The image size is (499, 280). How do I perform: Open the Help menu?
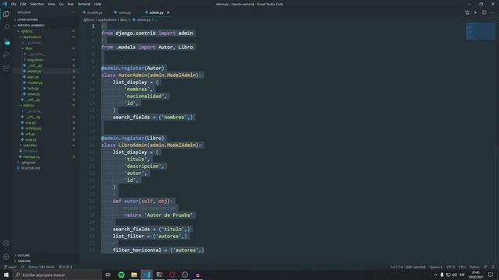click(x=98, y=4)
